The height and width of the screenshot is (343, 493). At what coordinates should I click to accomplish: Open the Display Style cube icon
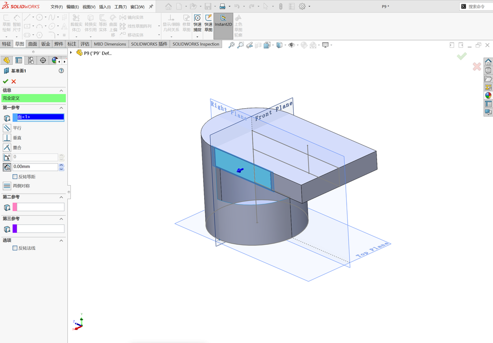pos(279,45)
